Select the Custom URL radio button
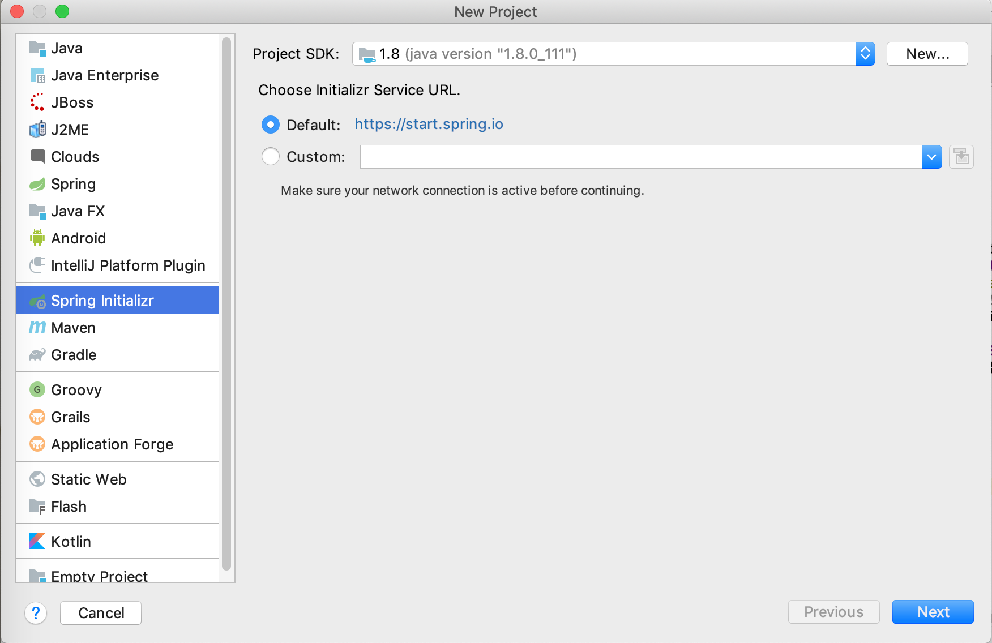The height and width of the screenshot is (643, 992). point(271,156)
